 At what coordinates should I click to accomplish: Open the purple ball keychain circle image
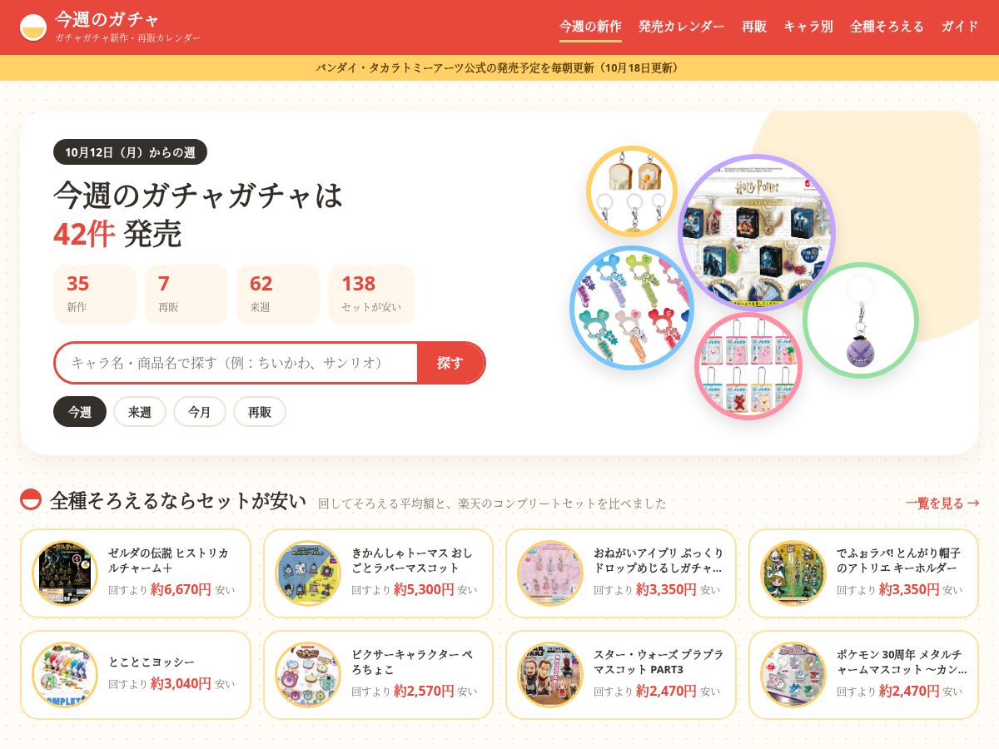pos(861,320)
